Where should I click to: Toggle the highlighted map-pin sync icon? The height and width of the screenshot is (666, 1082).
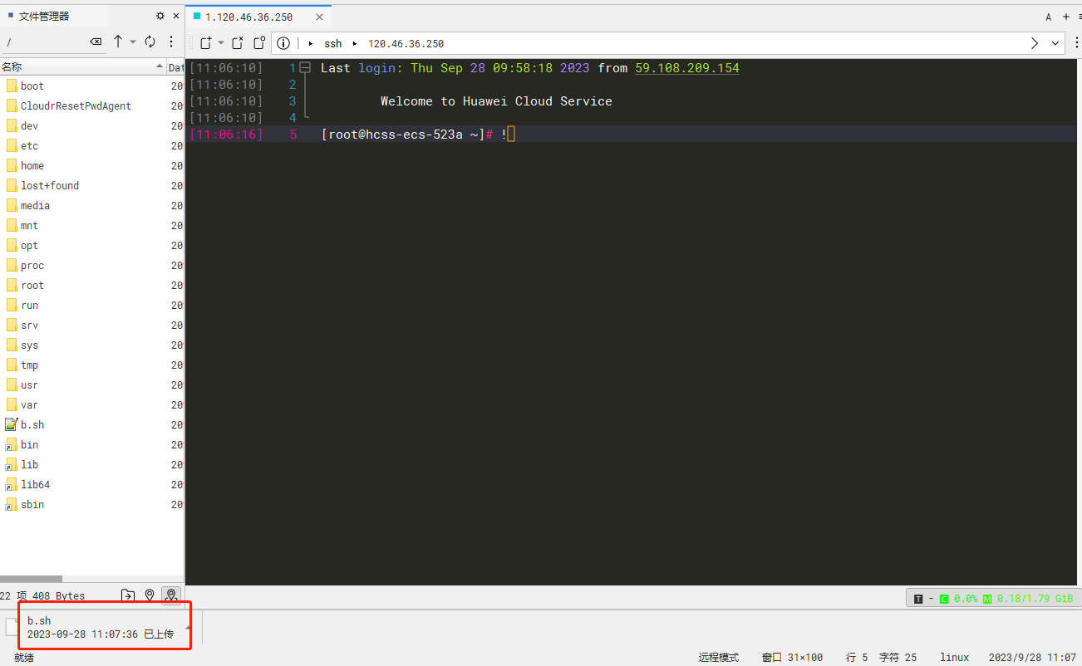[x=171, y=595]
